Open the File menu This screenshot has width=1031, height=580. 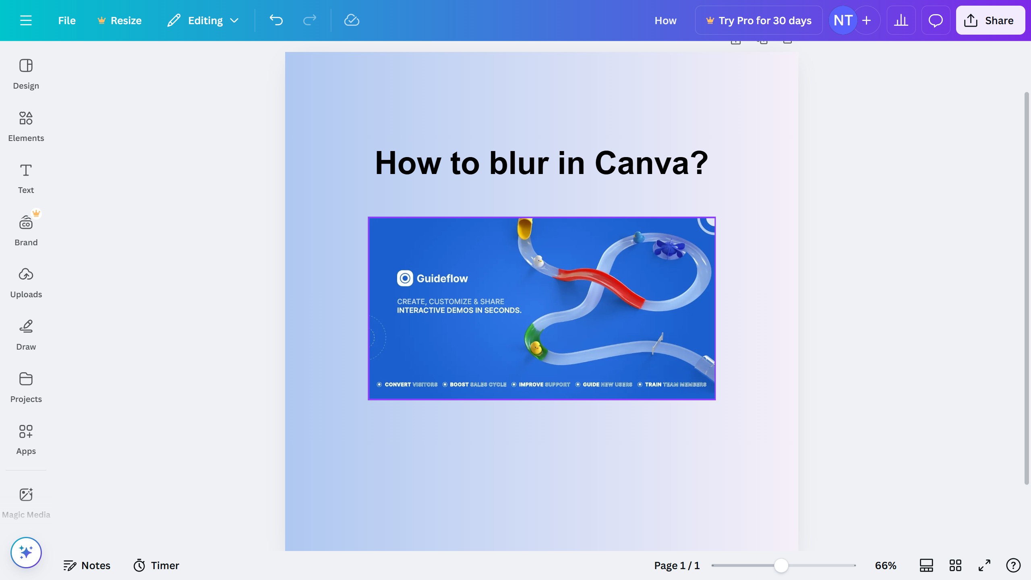pyautogui.click(x=66, y=20)
